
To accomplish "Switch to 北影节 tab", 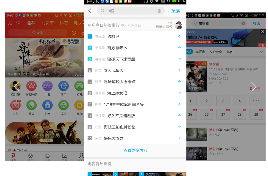I will tap(48, 23).
